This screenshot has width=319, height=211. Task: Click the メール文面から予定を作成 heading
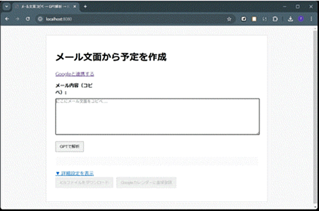111,57
